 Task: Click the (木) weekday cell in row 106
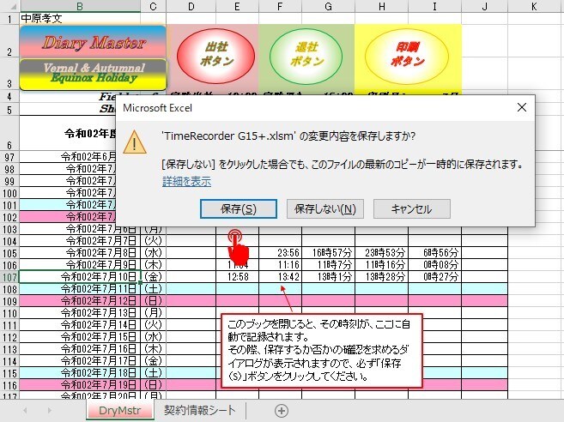pos(153,265)
